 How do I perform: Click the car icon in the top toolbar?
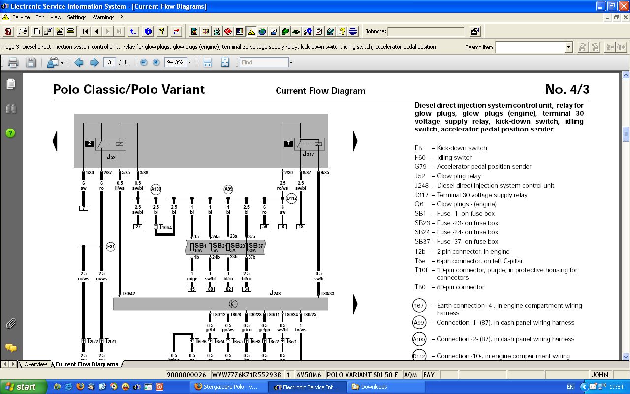tap(71, 32)
